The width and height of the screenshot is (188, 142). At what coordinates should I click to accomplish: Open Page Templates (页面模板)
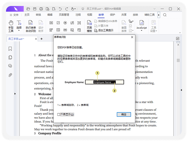[x=89, y=26]
